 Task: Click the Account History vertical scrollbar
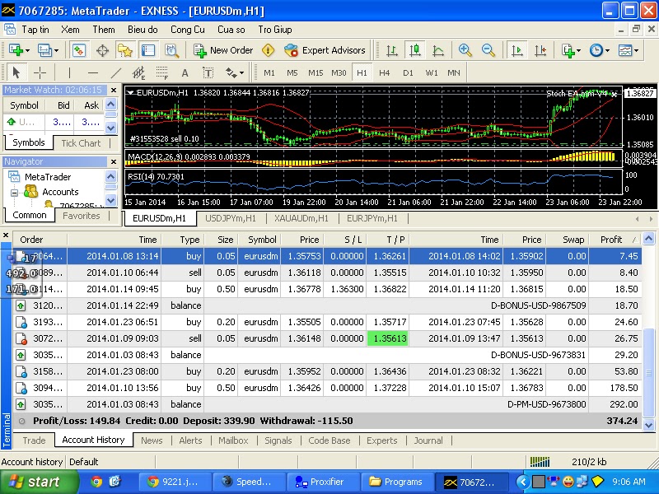pyautogui.click(x=649, y=370)
